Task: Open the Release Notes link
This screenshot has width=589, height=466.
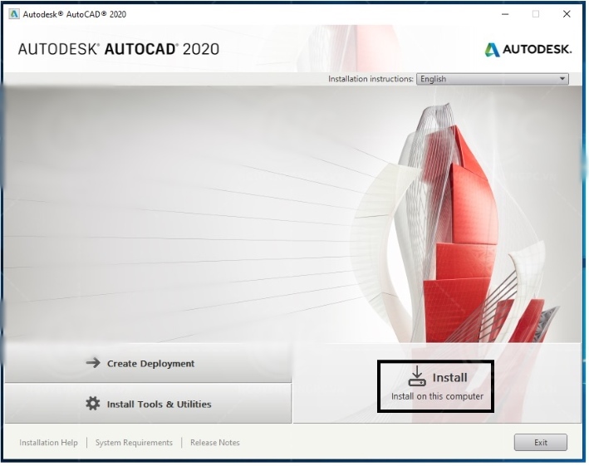Action: tap(215, 443)
